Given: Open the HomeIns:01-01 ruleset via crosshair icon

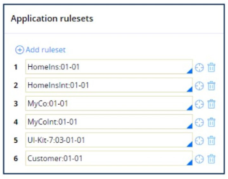Looking at the screenshot, I should point(199,68).
